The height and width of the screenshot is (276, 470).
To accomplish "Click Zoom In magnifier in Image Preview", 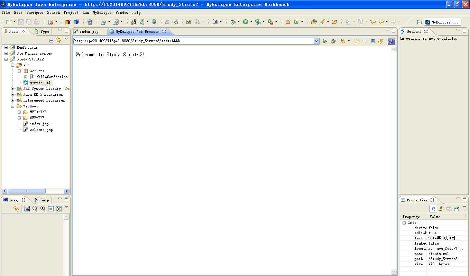I will pos(43,209).
